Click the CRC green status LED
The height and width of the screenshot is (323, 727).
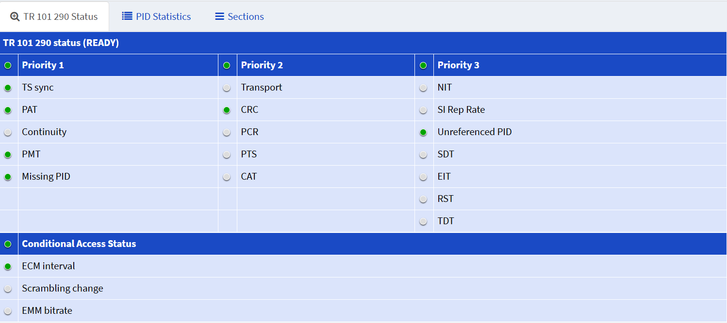[227, 110]
